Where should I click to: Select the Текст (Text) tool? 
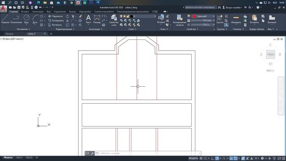(x=88, y=19)
